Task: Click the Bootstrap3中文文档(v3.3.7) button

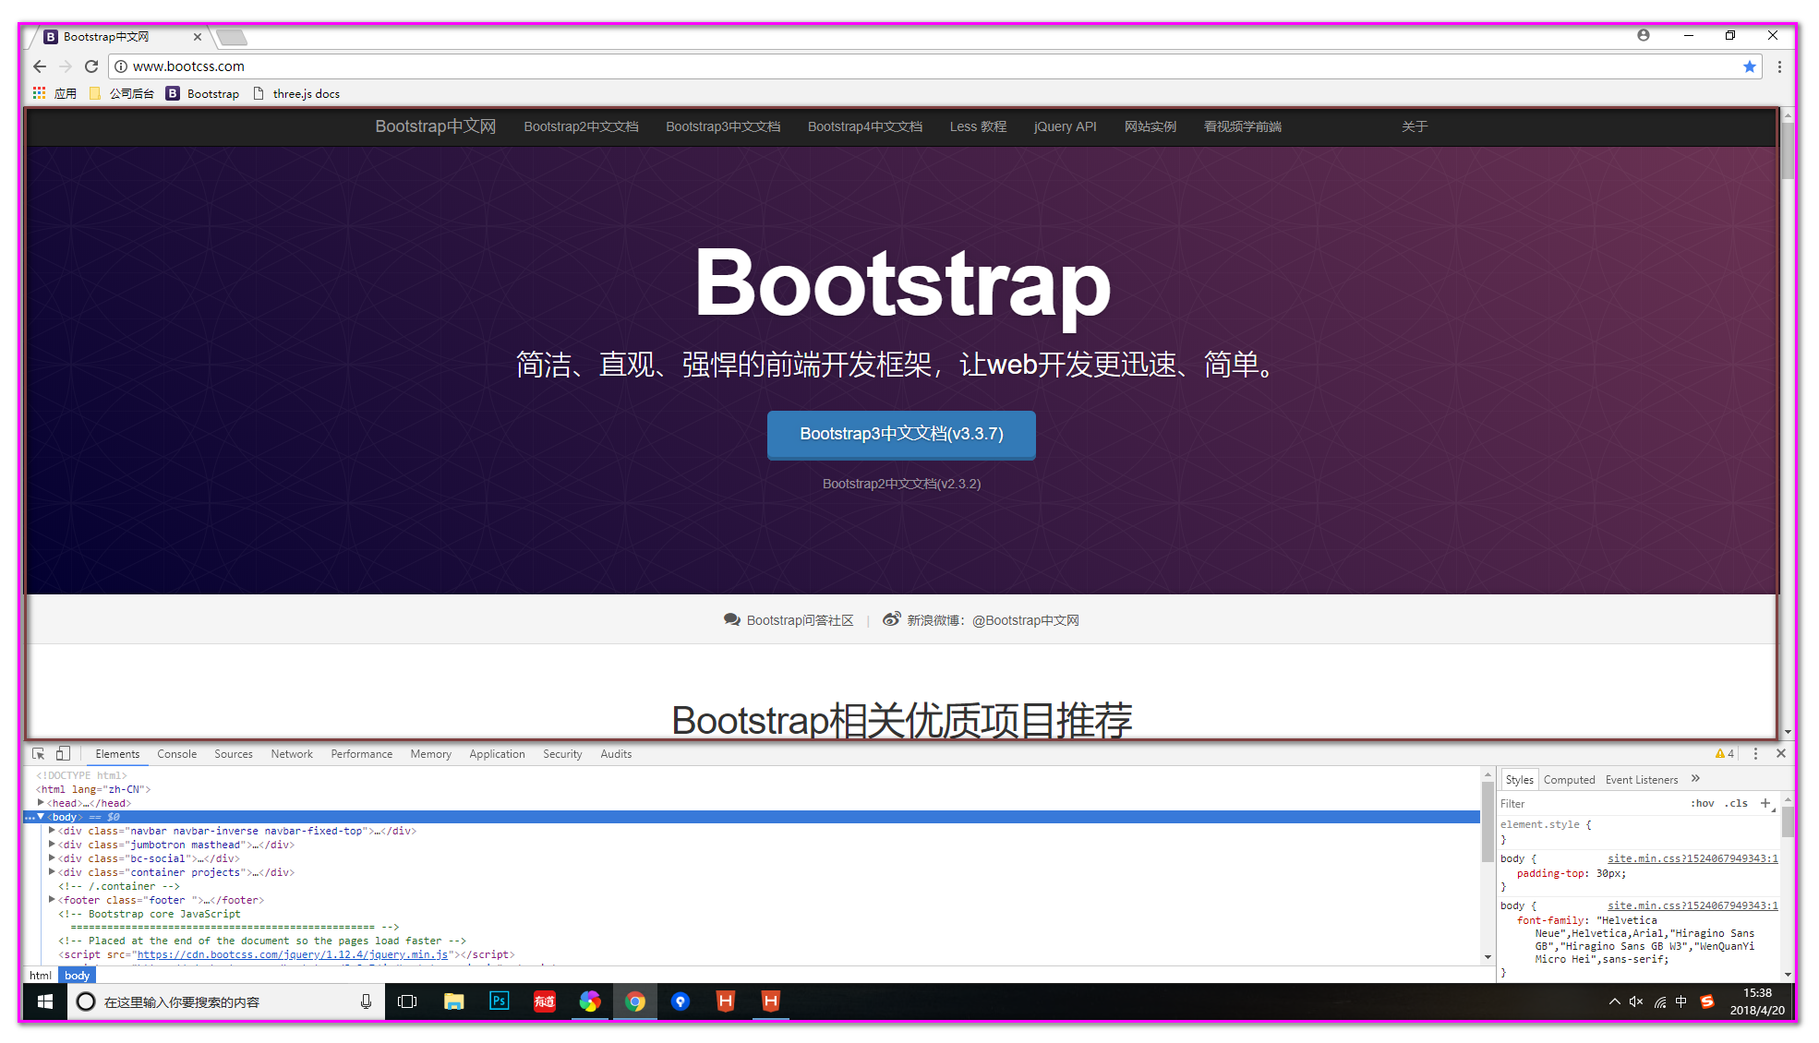Action: (901, 434)
